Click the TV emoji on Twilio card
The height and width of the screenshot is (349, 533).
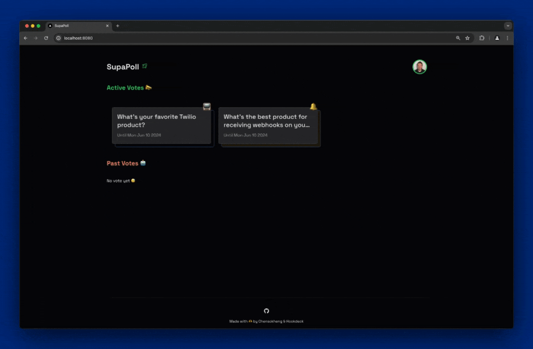[x=207, y=107]
